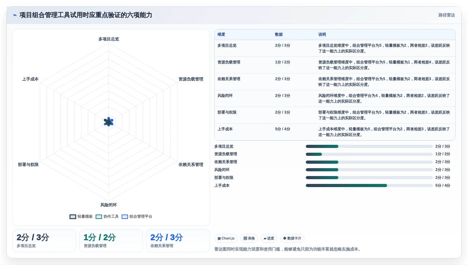
Task: Open the 多项目总览 stat card
Action: pyautogui.click(x=44, y=241)
